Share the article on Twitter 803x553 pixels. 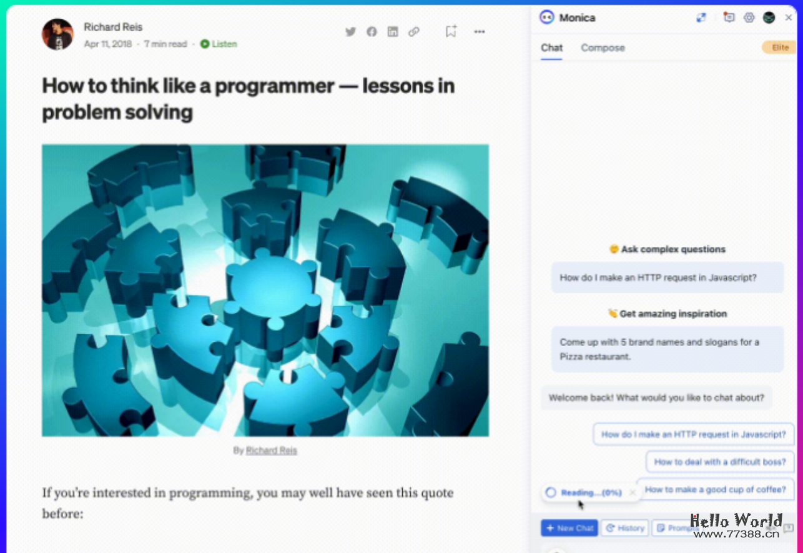click(350, 32)
